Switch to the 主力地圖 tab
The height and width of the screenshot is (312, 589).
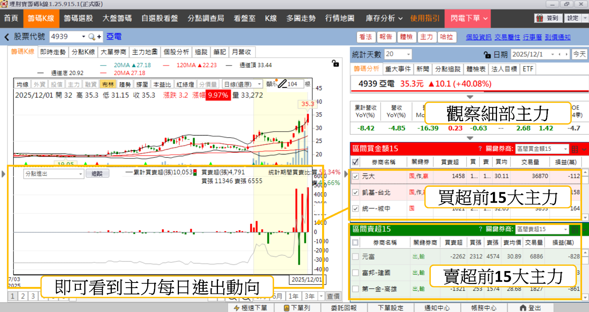145,52
